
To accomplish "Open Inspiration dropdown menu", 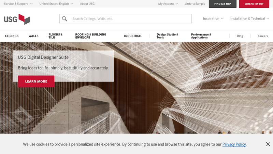I will (x=213, y=18).
